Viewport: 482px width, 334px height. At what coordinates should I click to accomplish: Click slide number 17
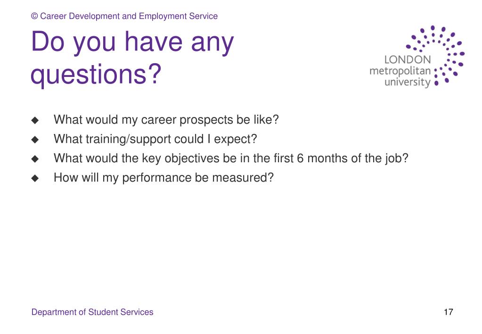449,312
